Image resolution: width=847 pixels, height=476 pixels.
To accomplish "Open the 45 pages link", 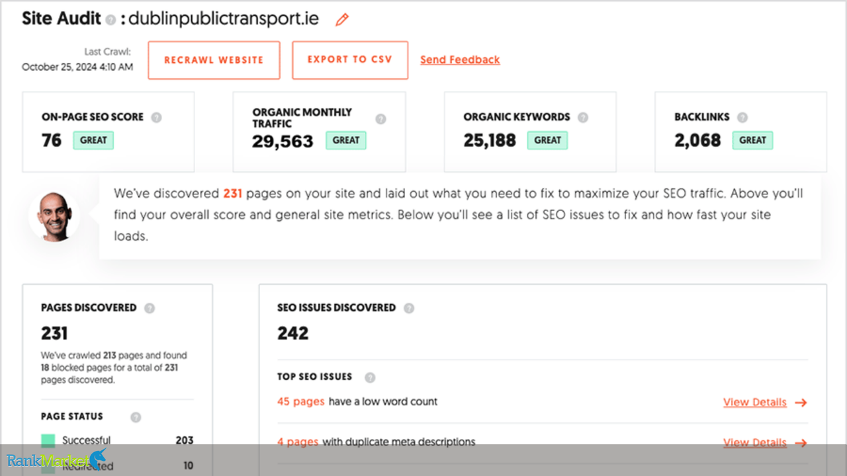I will [301, 402].
